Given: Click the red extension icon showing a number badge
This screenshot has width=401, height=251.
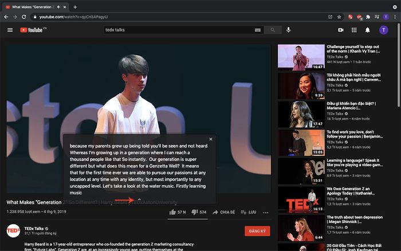Looking at the screenshot, I should point(360,17).
